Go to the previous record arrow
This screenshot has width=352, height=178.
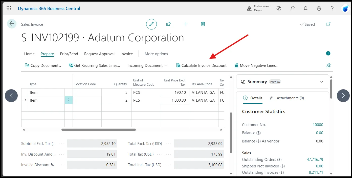tap(11, 96)
